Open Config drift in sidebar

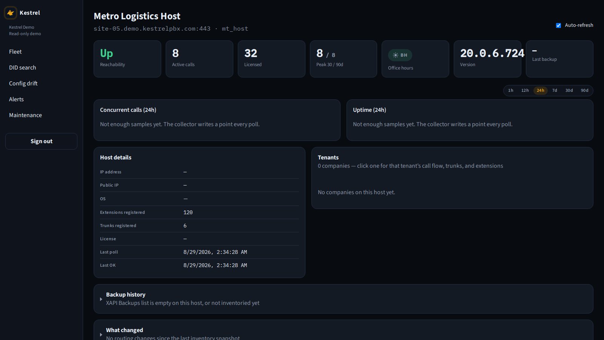tap(41, 83)
